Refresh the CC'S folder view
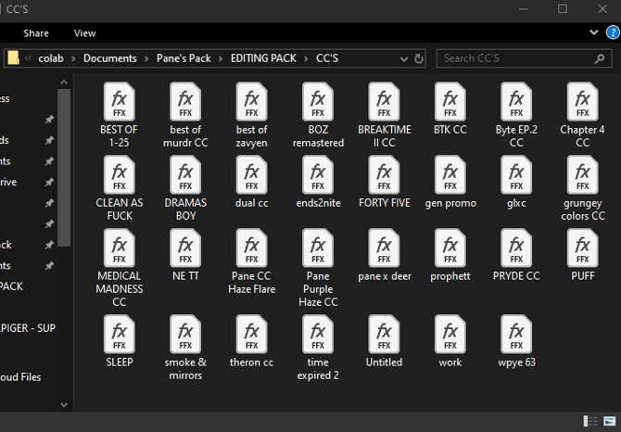The width and height of the screenshot is (621, 432). (418, 59)
